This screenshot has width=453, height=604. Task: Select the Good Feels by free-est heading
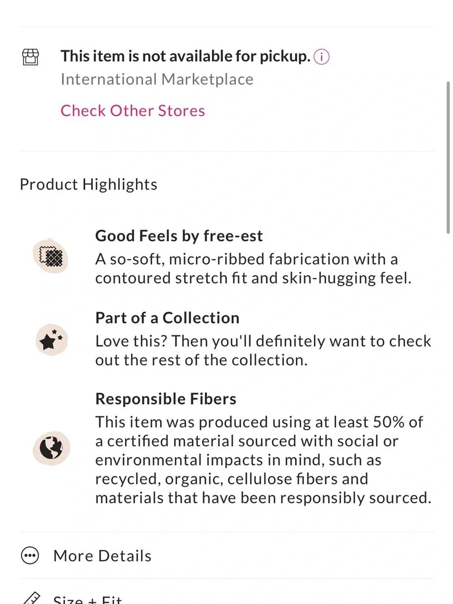coord(179,236)
